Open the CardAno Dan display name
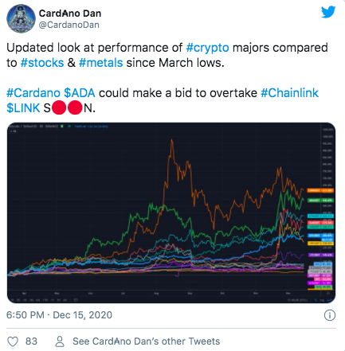The width and height of the screenshot is (345, 351). [x=70, y=14]
